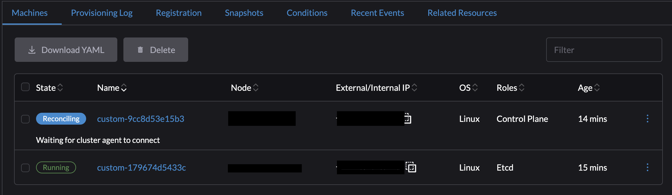This screenshot has height=195, width=672.
Task: Sort the table by the OS column
Action: [x=475, y=87]
